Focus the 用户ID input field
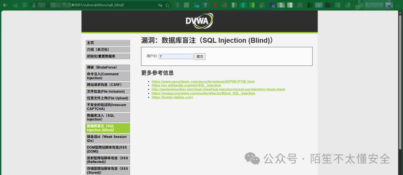The image size is (403, 175). click(x=176, y=57)
